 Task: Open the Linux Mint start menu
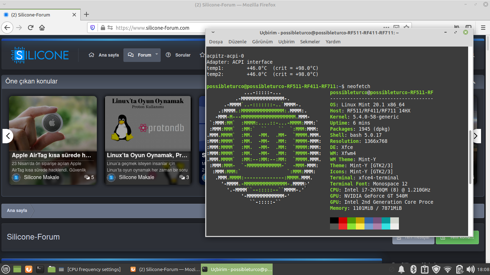[x=6, y=269]
